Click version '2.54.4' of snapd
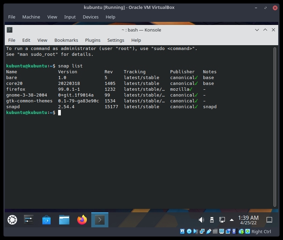 66,107
